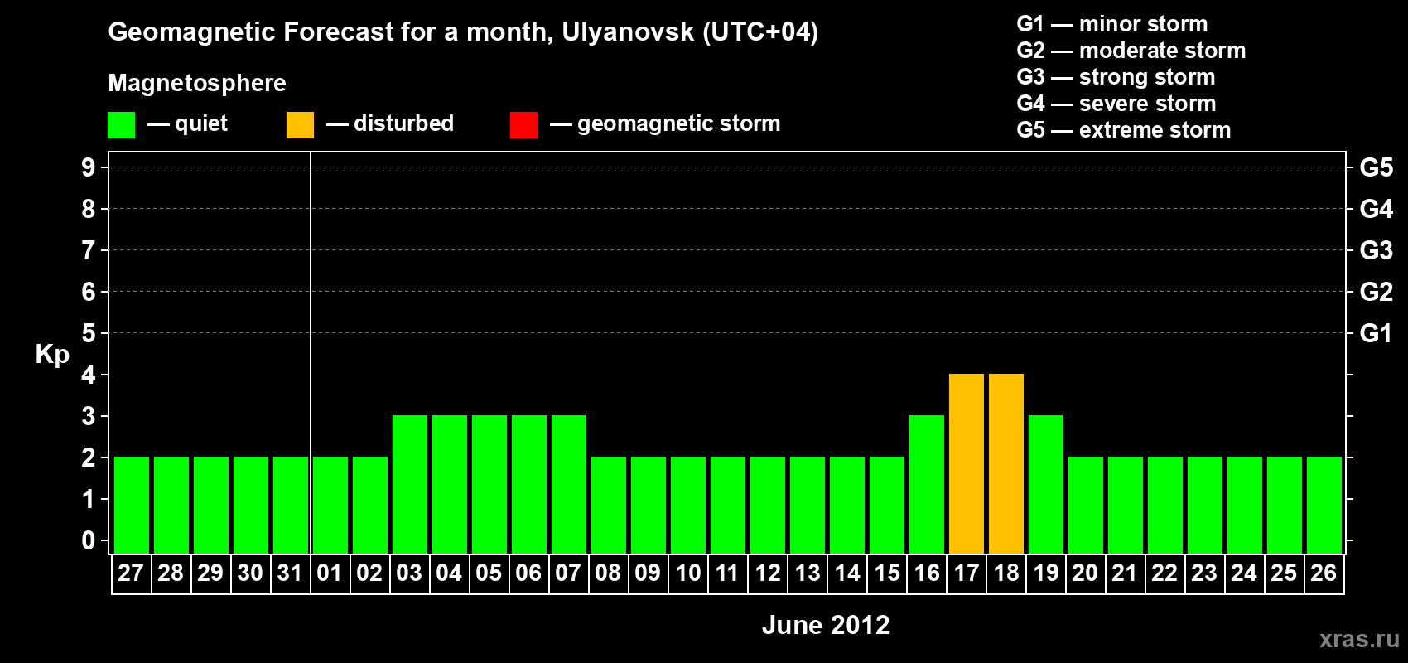Click date label 26 on the axis
Viewport: 1408px width, 663px height.
1324,573
